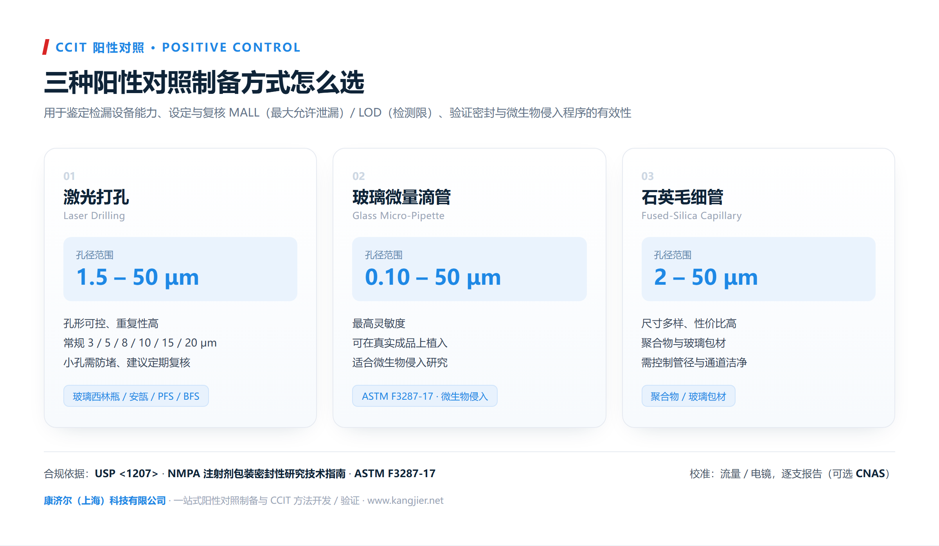This screenshot has width=939, height=546.
Task: Select the '石英毛细管' card heading
Action: pos(682,197)
